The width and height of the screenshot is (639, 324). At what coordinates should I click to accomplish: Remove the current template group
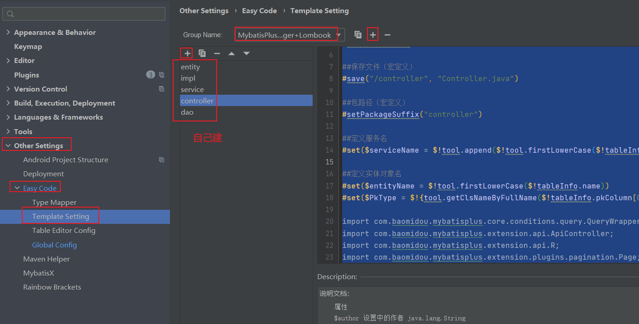pyautogui.click(x=387, y=35)
